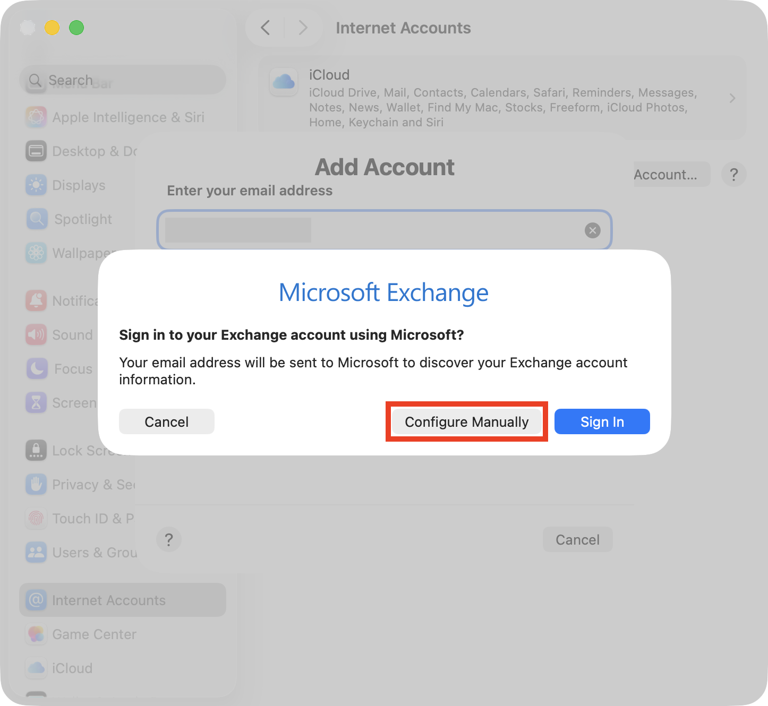Open Lock Screen settings
Image resolution: width=768 pixels, height=706 pixels.
(36, 450)
